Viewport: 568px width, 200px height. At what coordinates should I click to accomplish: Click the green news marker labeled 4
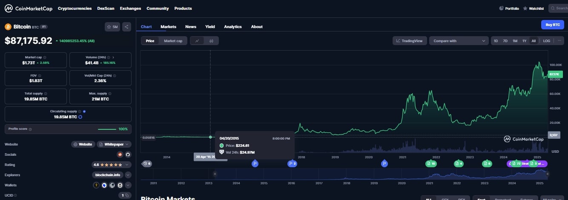point(459,163)
